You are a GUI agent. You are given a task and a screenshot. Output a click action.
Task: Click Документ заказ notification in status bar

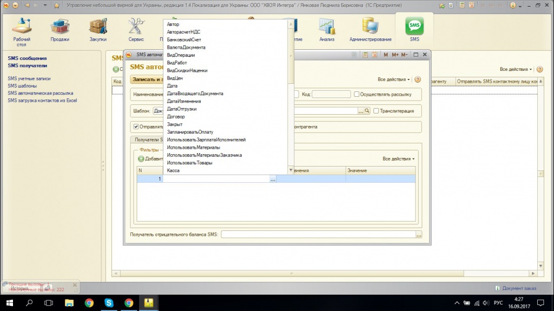[516, 288]
